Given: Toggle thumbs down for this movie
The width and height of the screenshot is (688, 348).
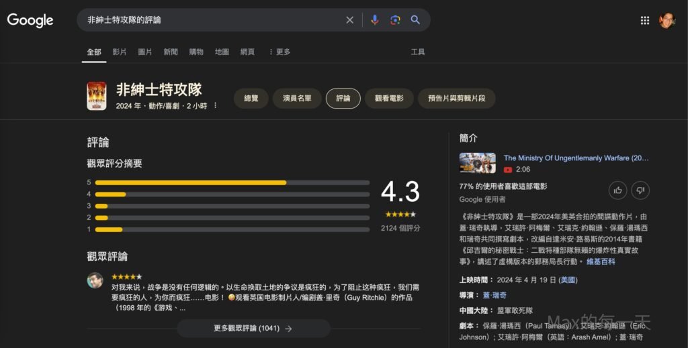Looking at the screenshot, I should (x=640, y=190).
